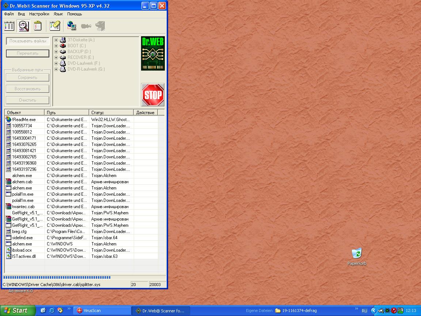Image resolution: width=421 pixels, height=316 pixels.
Task: Select the 108557734 row
Action: 81,126
